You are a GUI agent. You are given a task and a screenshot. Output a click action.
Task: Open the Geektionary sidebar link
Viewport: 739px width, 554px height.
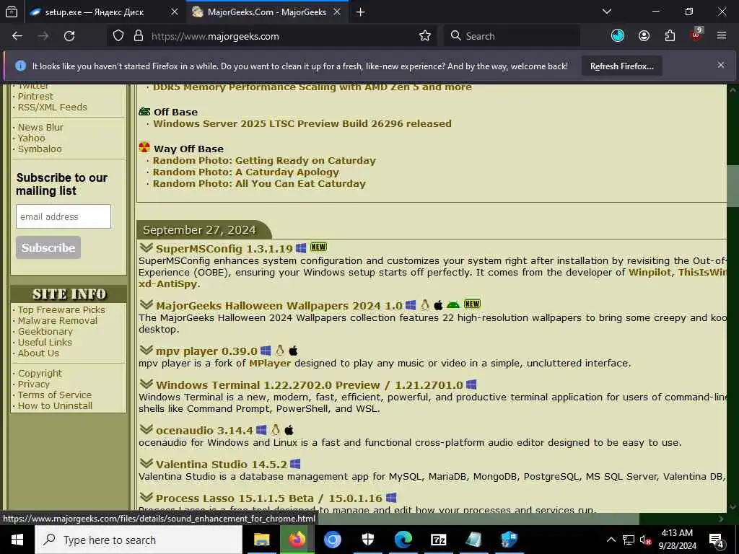tap(45, 331)
